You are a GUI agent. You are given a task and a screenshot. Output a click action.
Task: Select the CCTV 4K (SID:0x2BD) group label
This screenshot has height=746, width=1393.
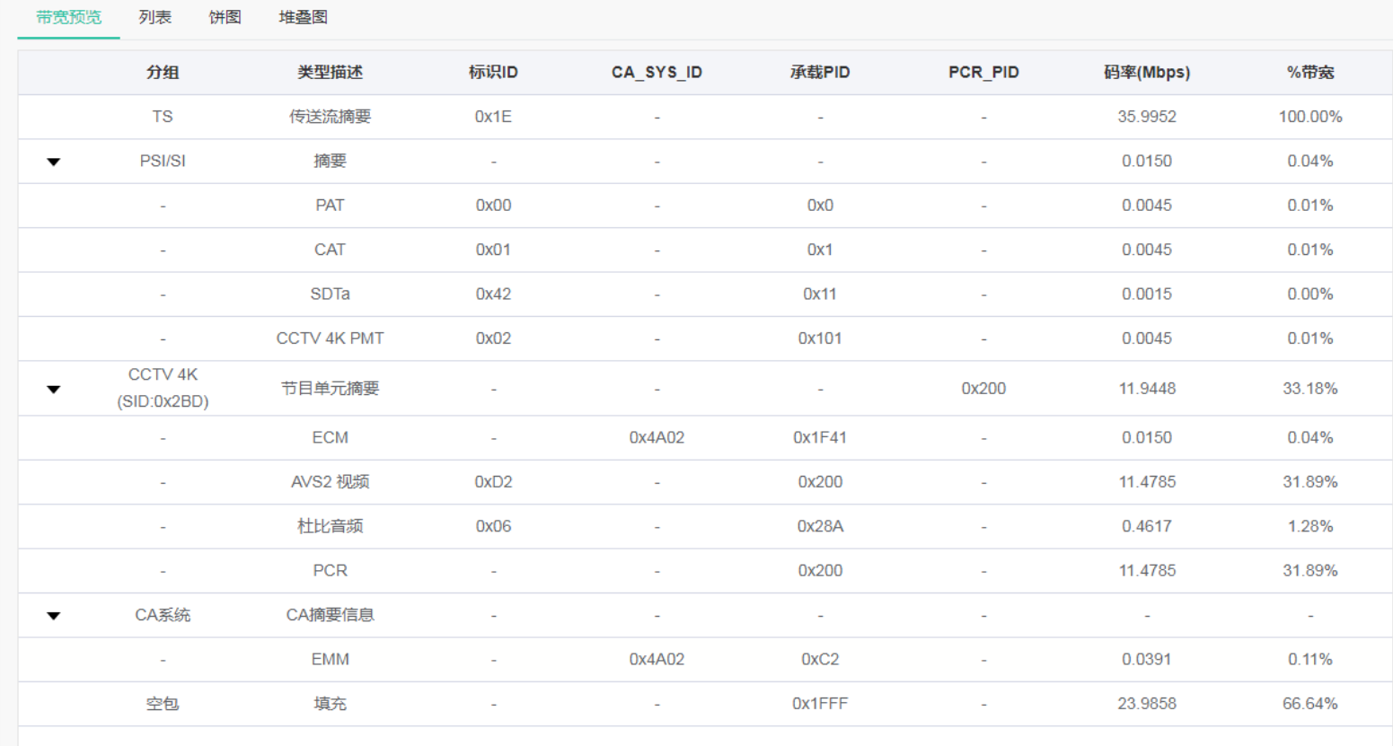(163, 389)
